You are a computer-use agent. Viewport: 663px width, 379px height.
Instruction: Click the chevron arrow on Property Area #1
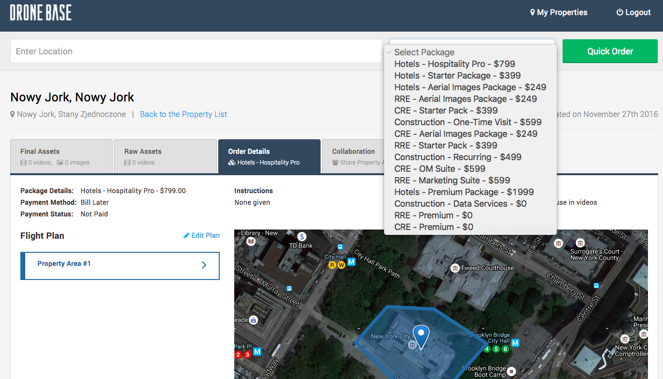pyautogui.click(x=204, y=265)
